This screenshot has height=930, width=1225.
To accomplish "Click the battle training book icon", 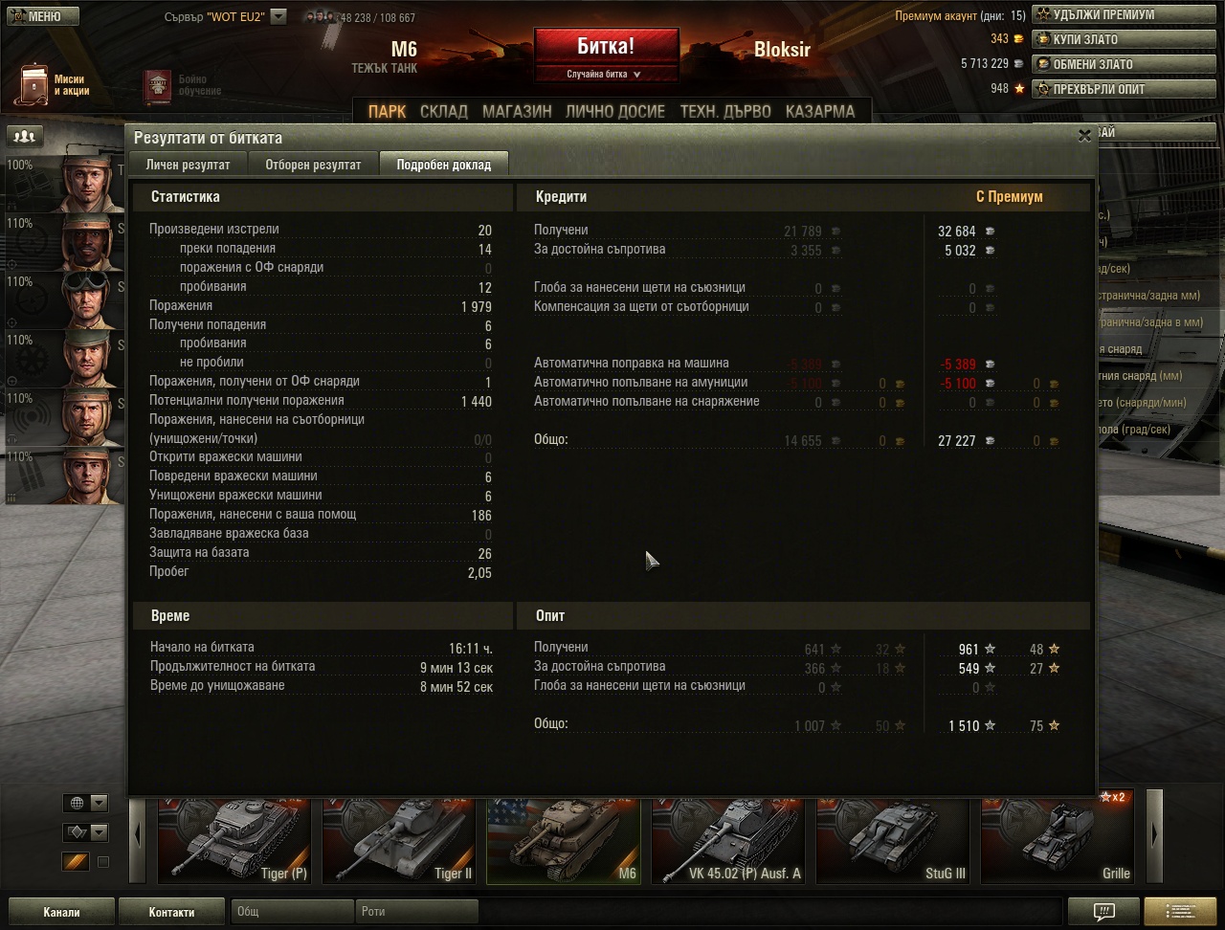I will coord(157,86).
